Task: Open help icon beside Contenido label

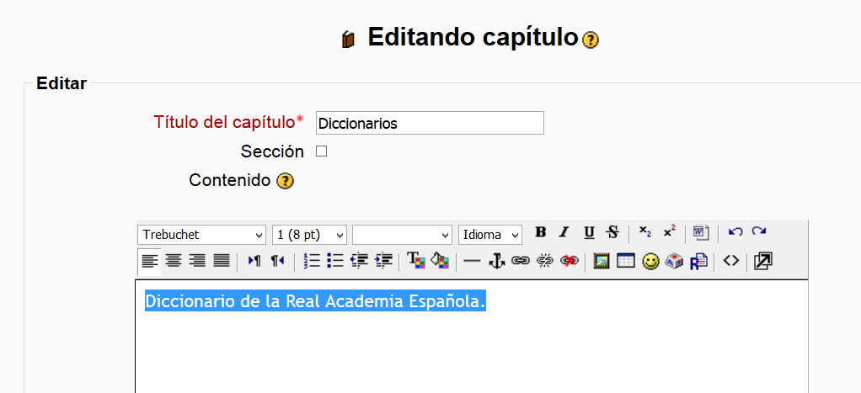Action: pos(285,181)
